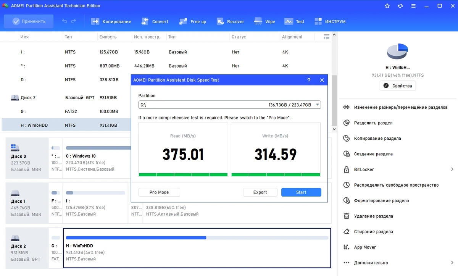Click the star favorite icon in title bar

click(x=387, y=6)
